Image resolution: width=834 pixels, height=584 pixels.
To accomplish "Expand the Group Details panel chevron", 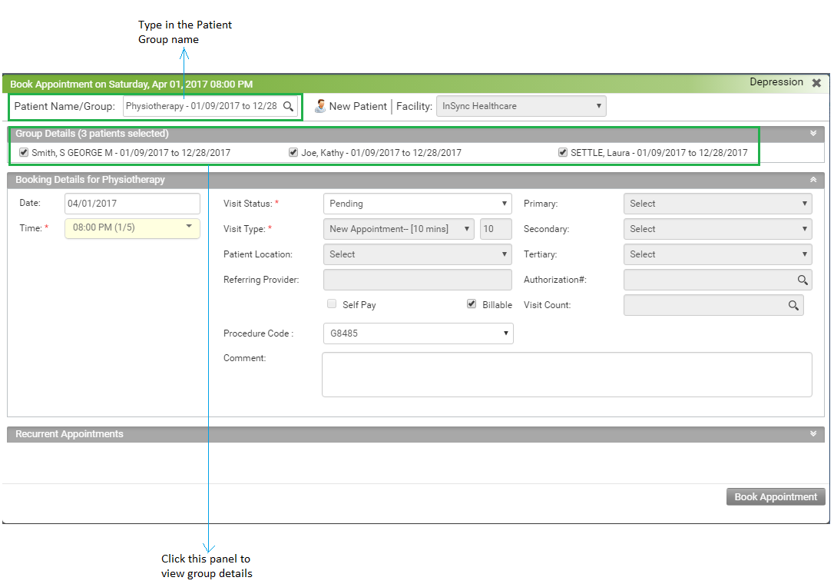I will [812, 134].
